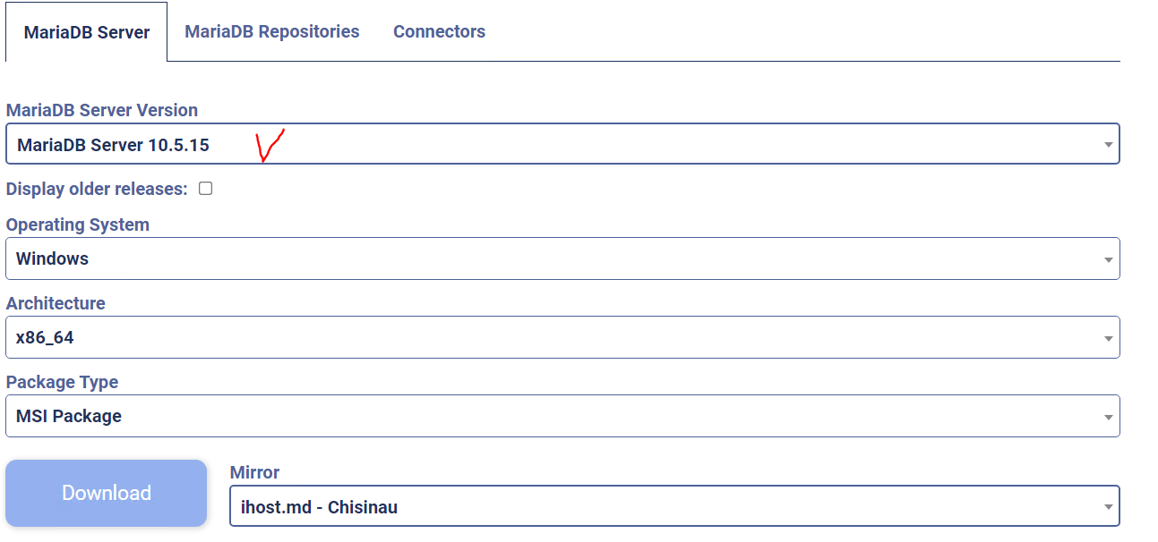This screenshot has height=542, width=1158.
Task: Click the "Package Type" field label
Action: coord(62,382)
